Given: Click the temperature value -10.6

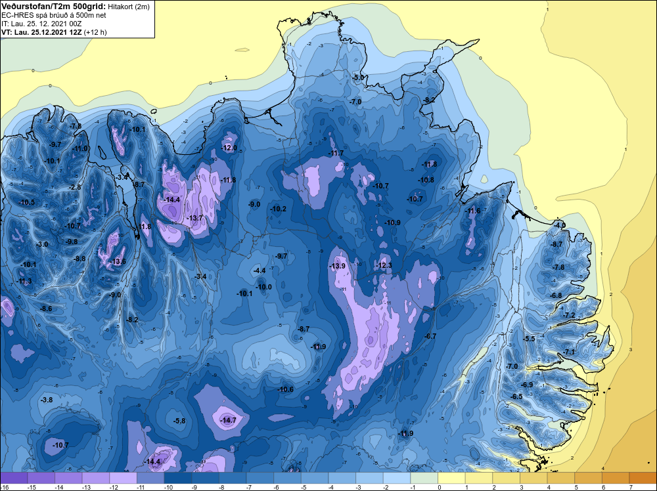Looking at the screenshot, I should point(285,389).
